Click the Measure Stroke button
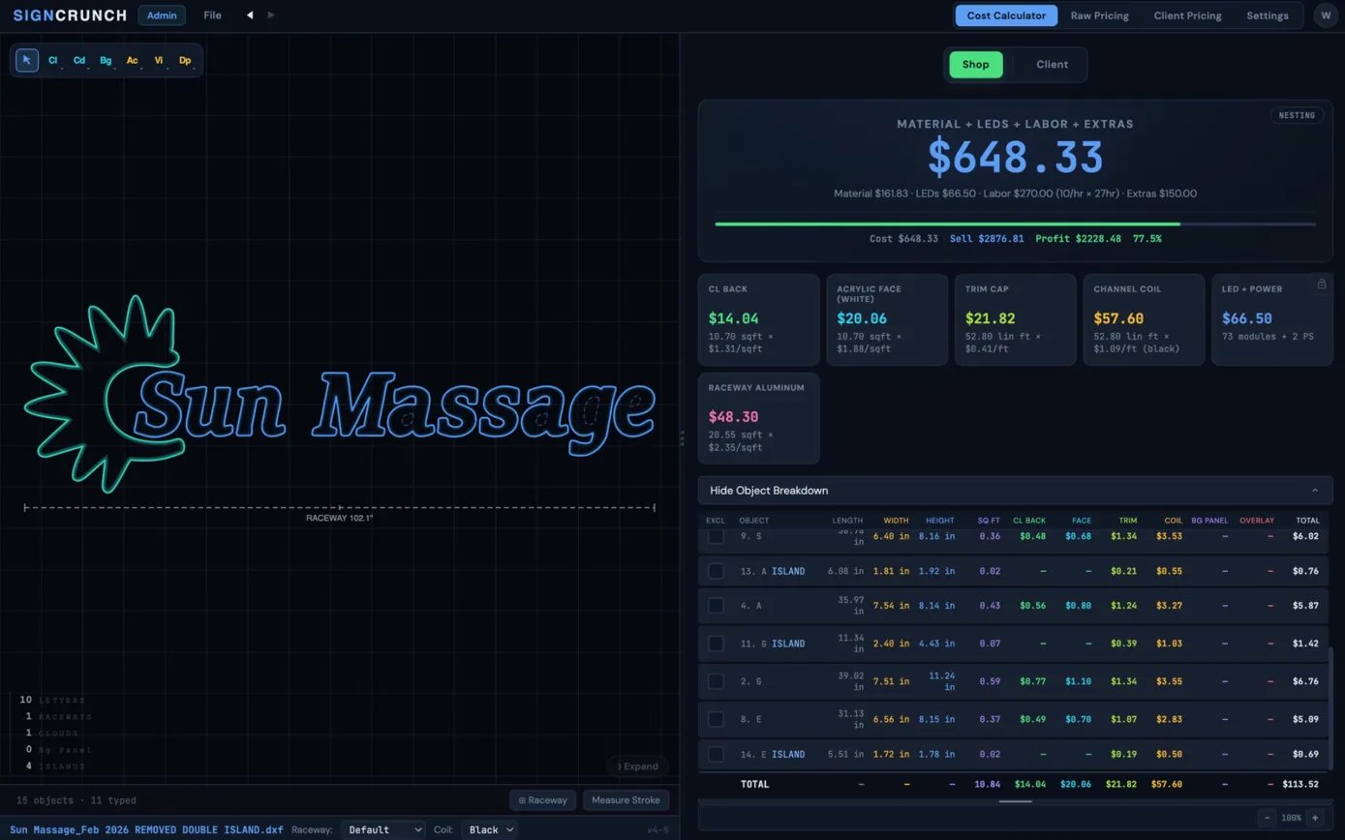 [x=625, y=800]
